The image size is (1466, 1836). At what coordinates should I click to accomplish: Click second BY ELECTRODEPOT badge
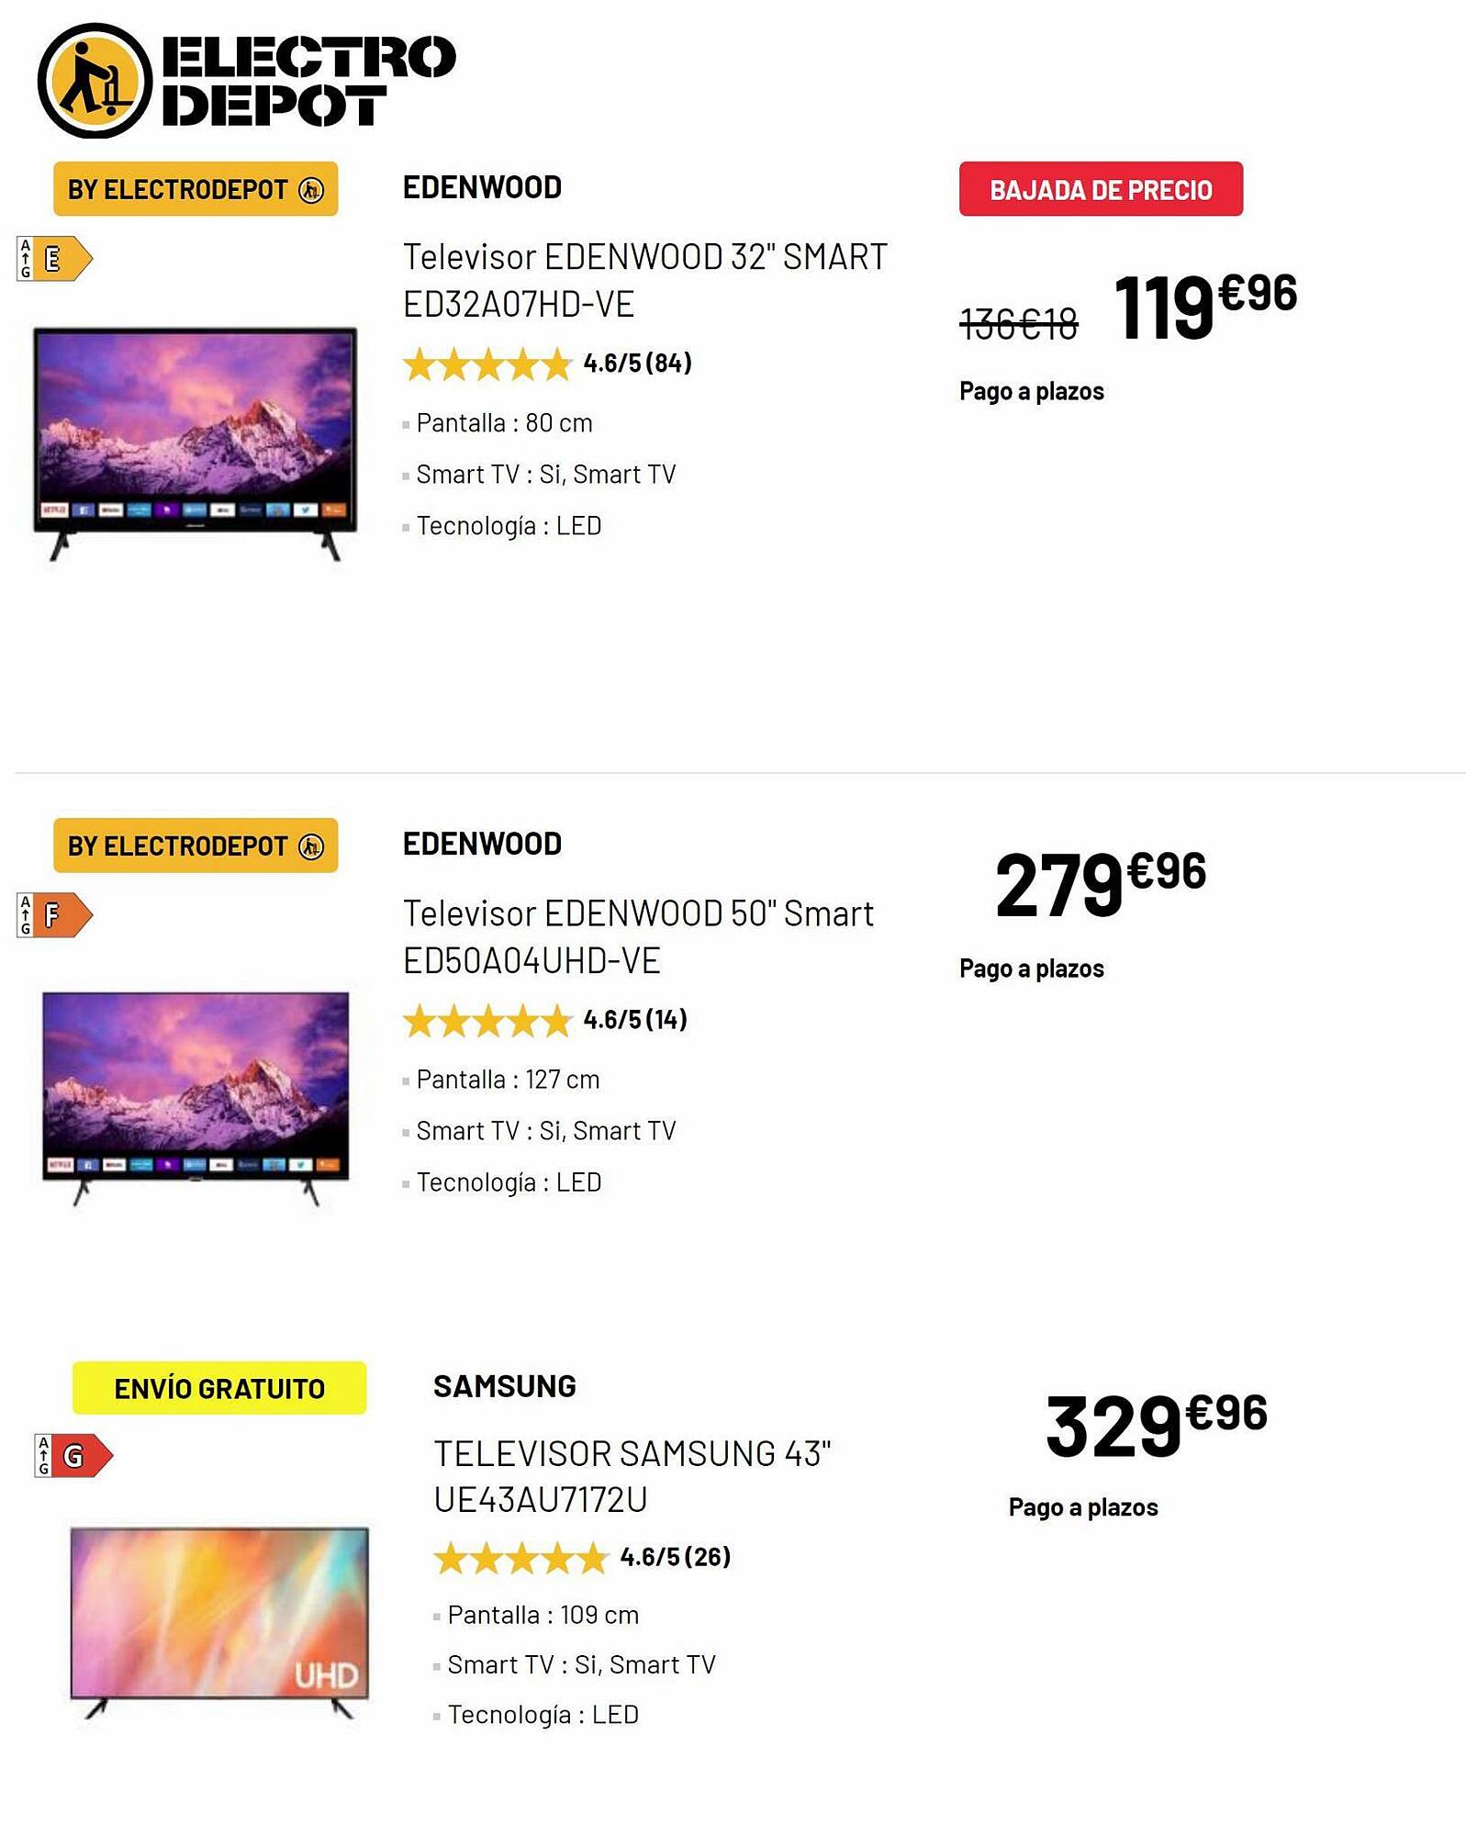196,845
